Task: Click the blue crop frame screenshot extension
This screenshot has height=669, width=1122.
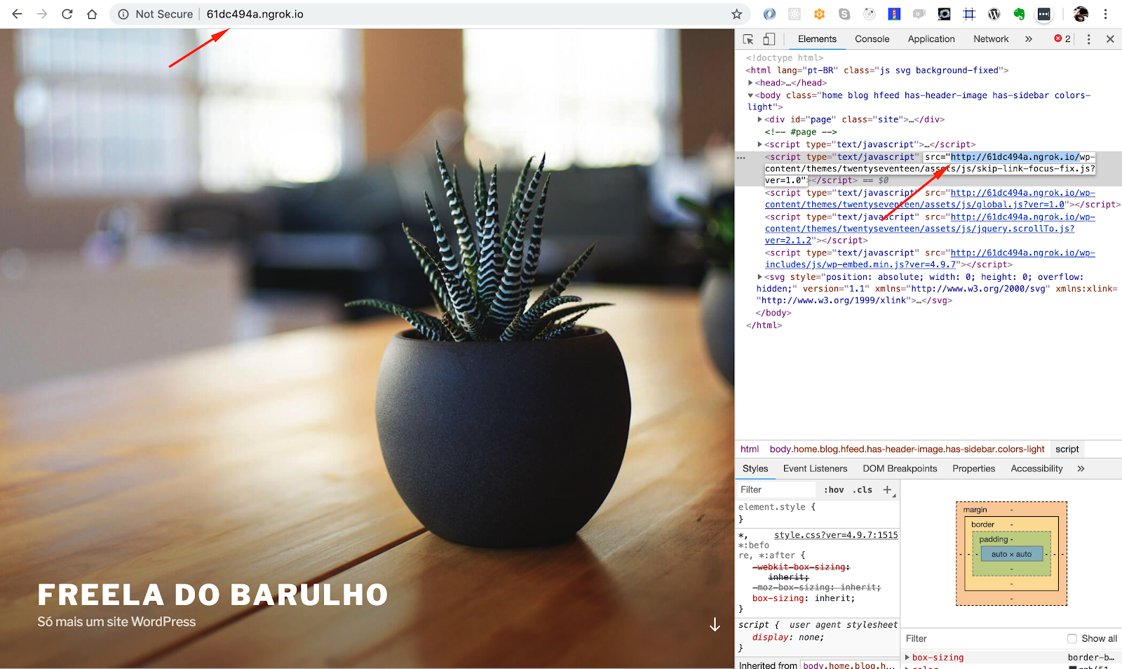Action: (969, 14)
